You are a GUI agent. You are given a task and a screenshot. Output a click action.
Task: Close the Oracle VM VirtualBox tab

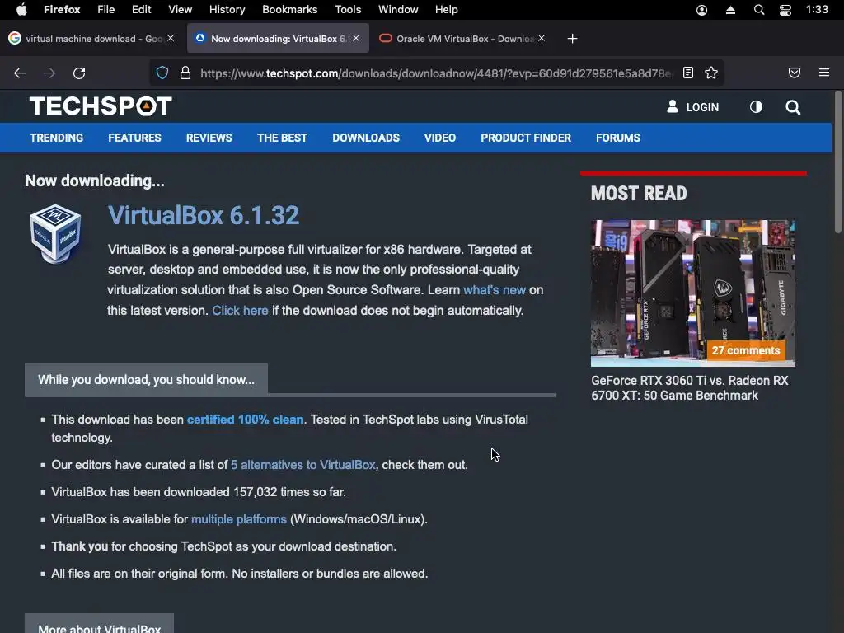coord(542,38)
